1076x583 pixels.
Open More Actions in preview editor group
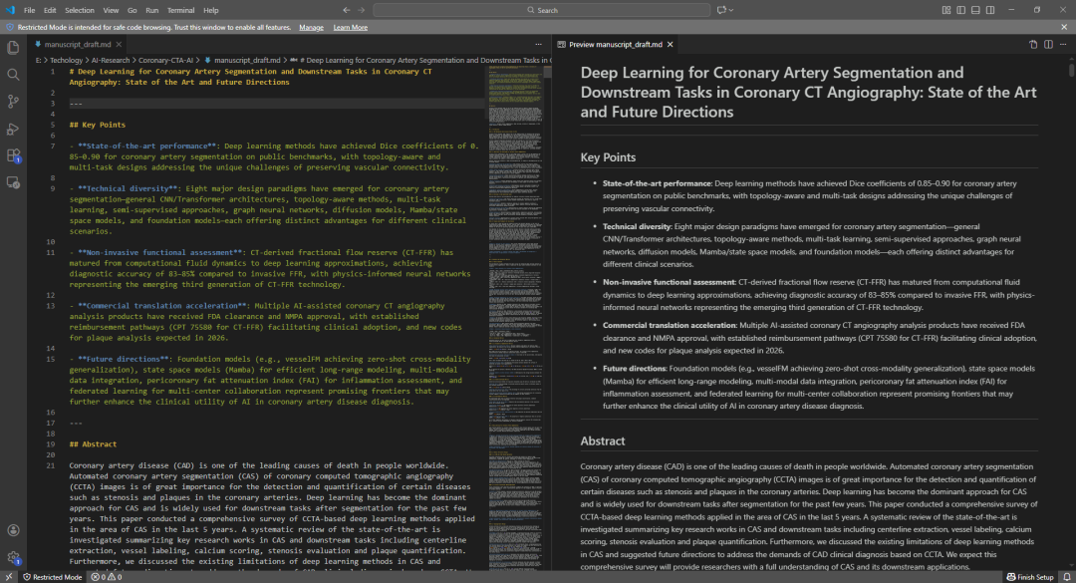point(1063,44)
